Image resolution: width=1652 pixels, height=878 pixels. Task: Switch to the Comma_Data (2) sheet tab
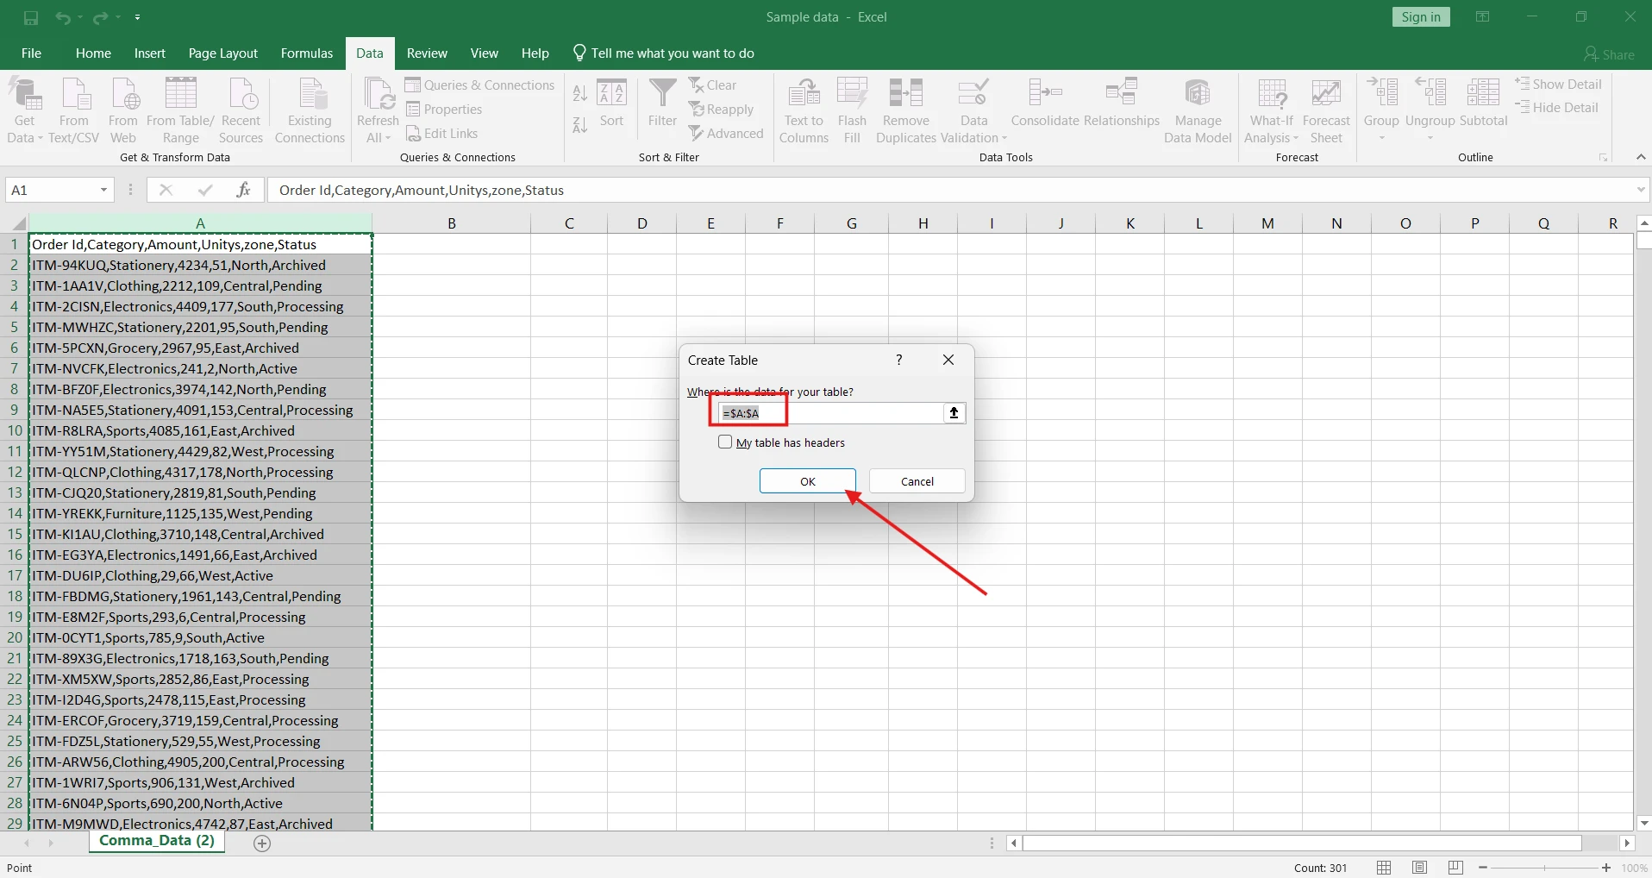click(x=157, y=841)
